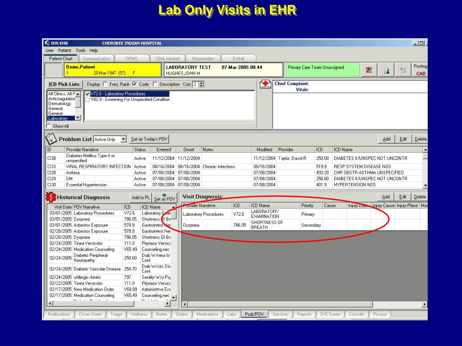Click Delete in the Visit Diagnosis panel
The height and width of the screenshot is (346, 462).
pyautogui.click(x=420, y=197)
